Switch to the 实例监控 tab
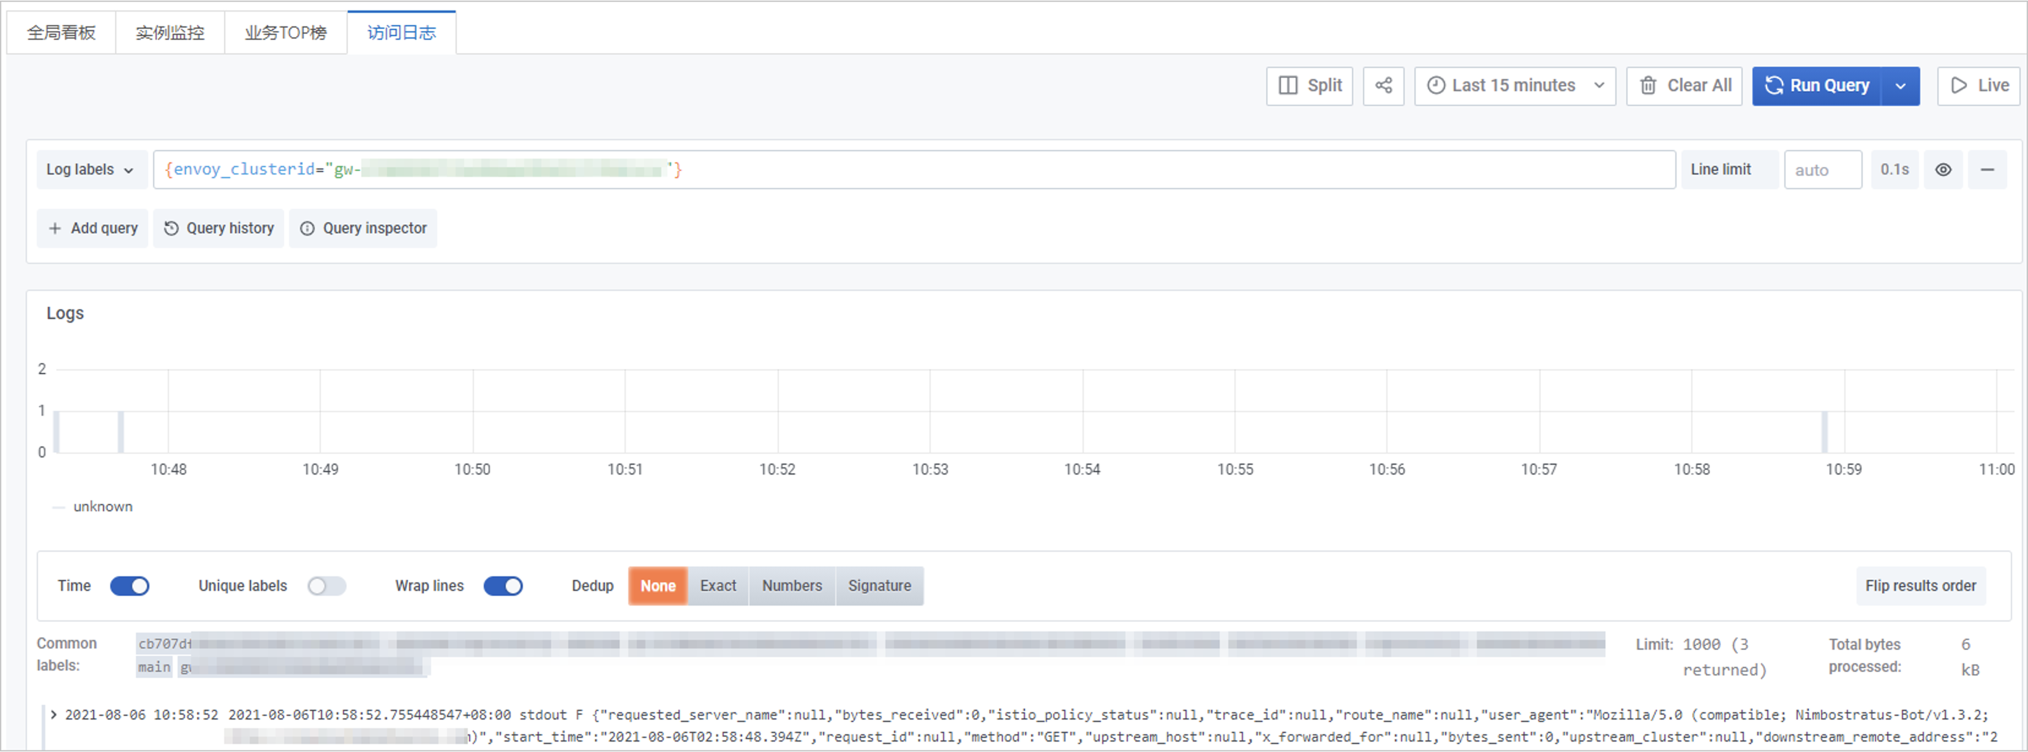2028x752 pixels. pyautogui.click(x=170, y=32)
